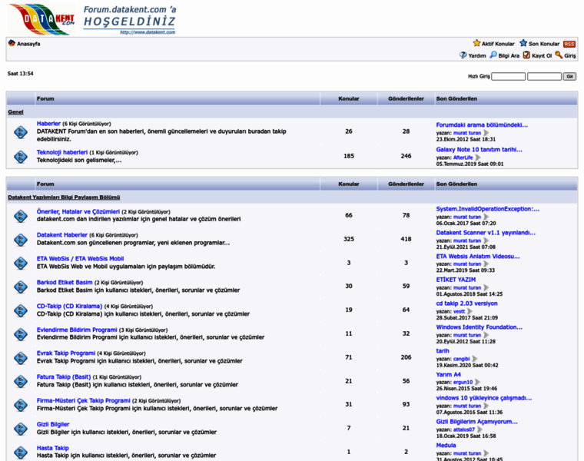584x461 pixels.
Task: Click the forum icon beside Teknoloji haberleri
Action: [21, 157]
